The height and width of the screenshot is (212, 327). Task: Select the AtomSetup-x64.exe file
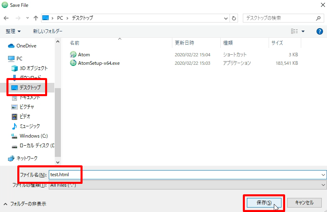pos(99,63)
